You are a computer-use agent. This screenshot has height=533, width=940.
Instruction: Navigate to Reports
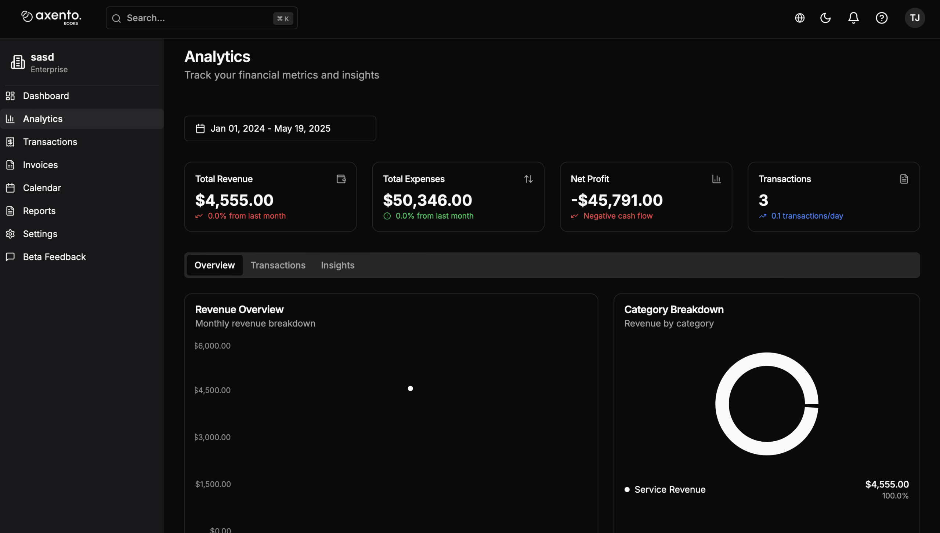[82, 211]
